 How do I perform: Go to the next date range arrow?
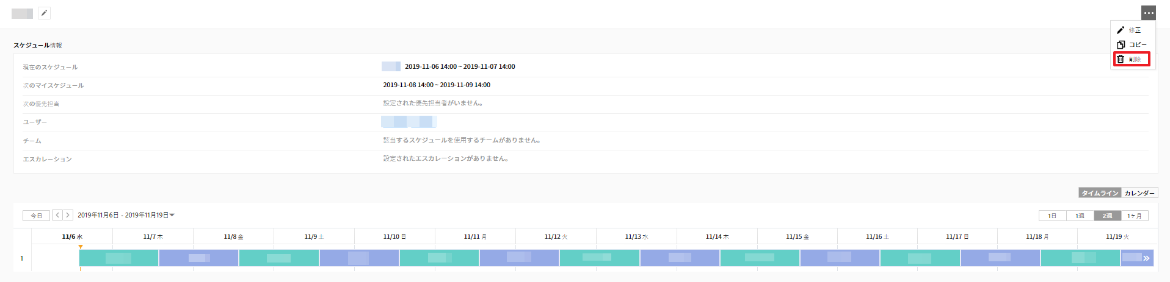tap(68, 215)
